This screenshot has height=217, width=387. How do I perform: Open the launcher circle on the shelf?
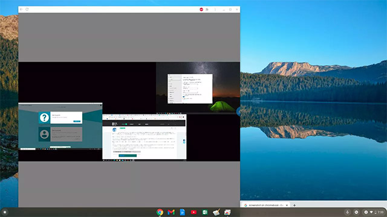point(5,212)
